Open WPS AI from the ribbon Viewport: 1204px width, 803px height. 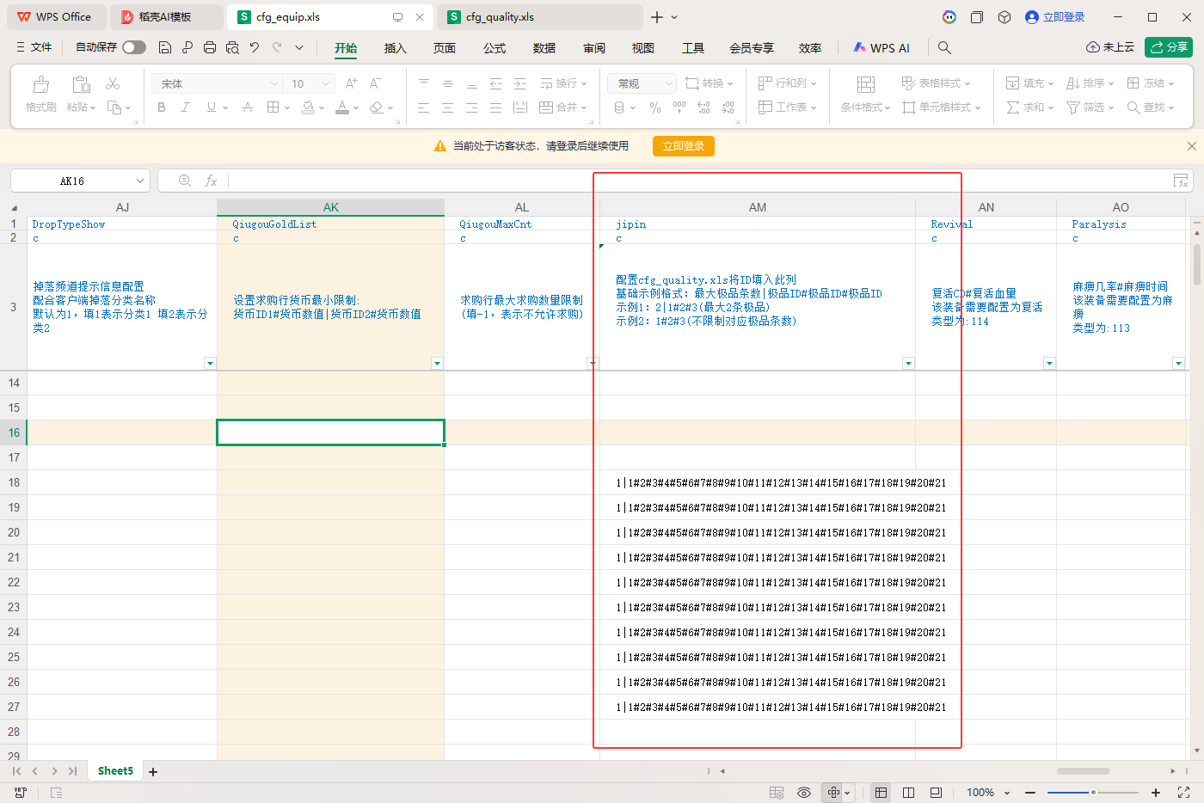click(x=881, y=48)
